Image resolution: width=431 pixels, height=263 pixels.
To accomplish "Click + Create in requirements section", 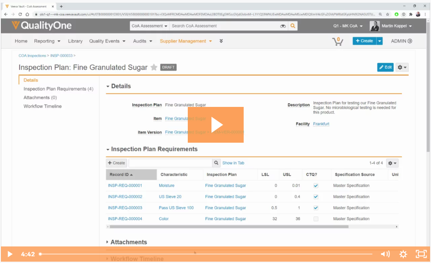I will tap(116, 163).
